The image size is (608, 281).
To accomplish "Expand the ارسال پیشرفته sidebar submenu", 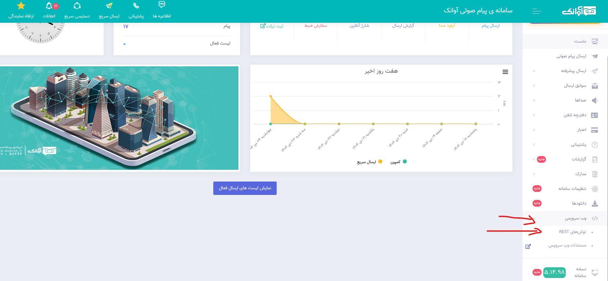I will coord(573,71).
